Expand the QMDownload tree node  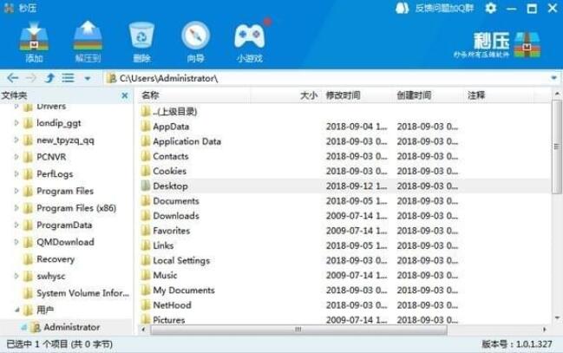pyautogui.click(x=16, y=242)
